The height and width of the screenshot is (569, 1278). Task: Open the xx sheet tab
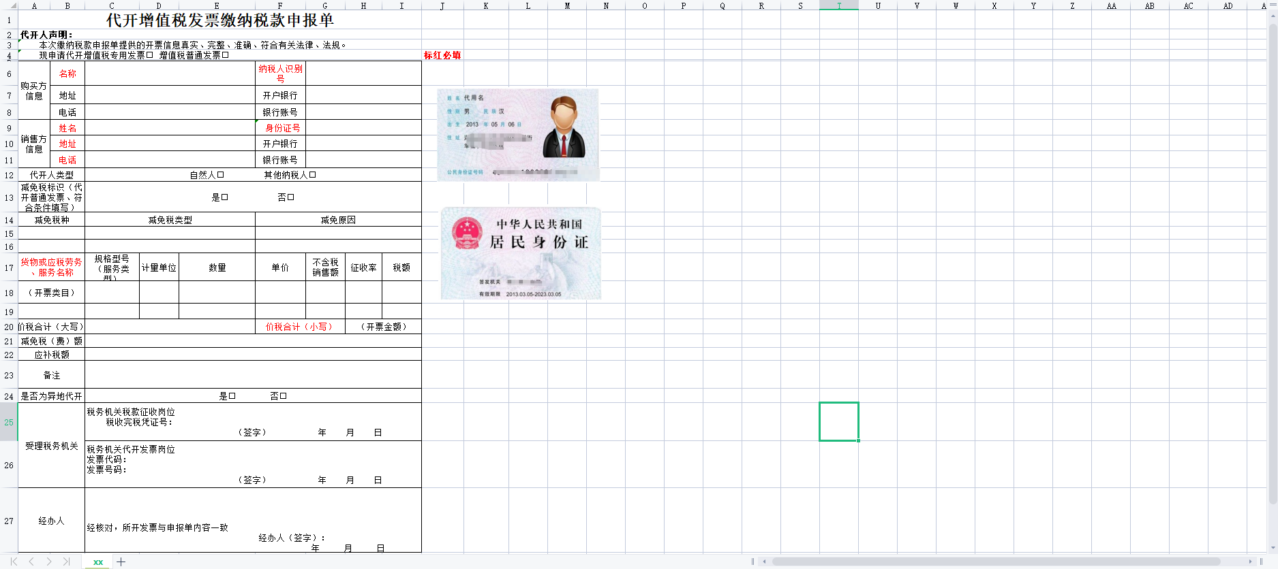[98, 562]
